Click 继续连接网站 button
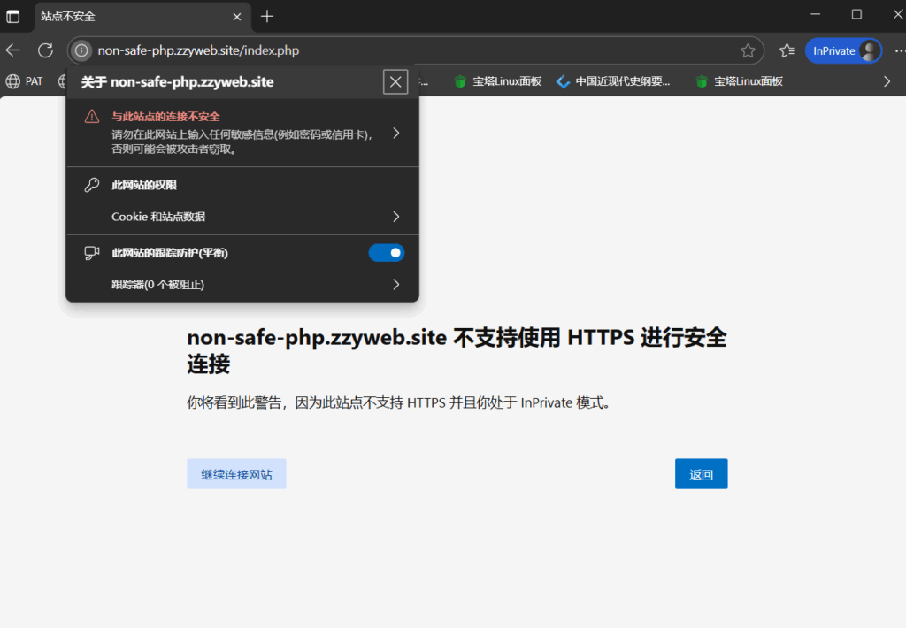The width and height of the screenshot is (906, 628). [x=236, y=474]
